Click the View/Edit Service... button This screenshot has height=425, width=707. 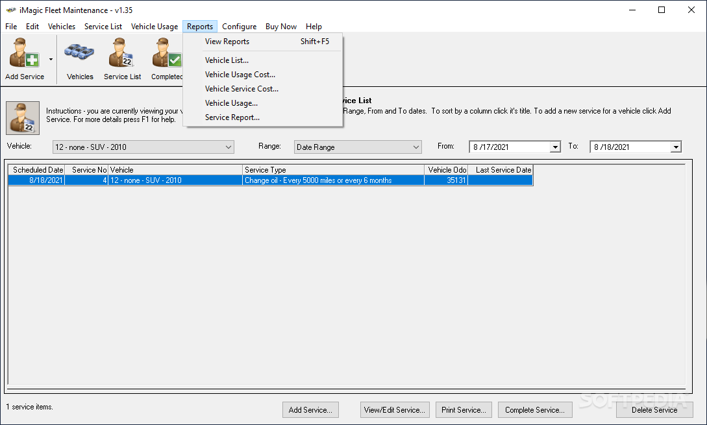pyautogui.click(x=395, y=410)
